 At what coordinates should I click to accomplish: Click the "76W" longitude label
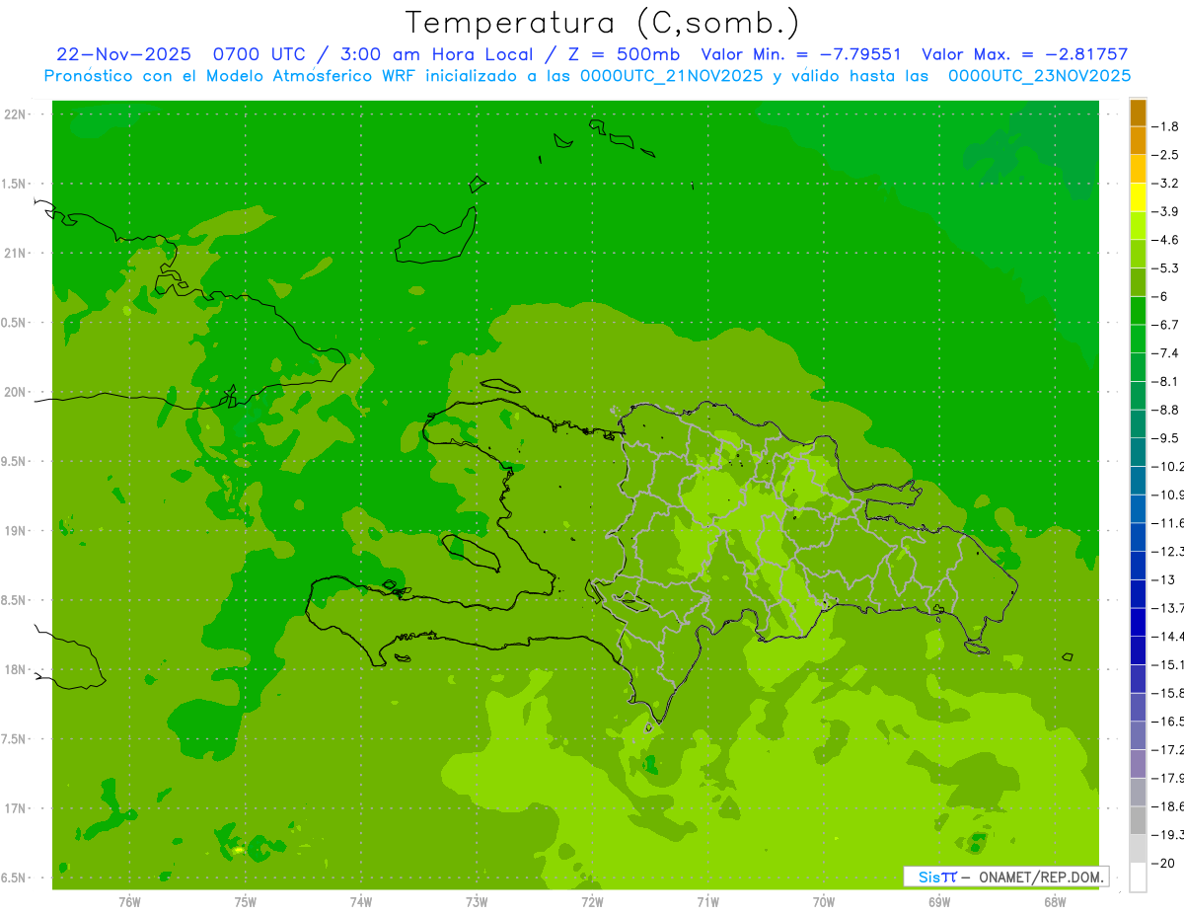(129, 901)
